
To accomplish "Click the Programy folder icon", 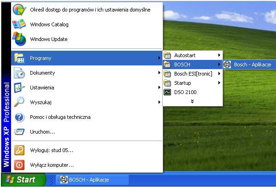I will 19,58.
